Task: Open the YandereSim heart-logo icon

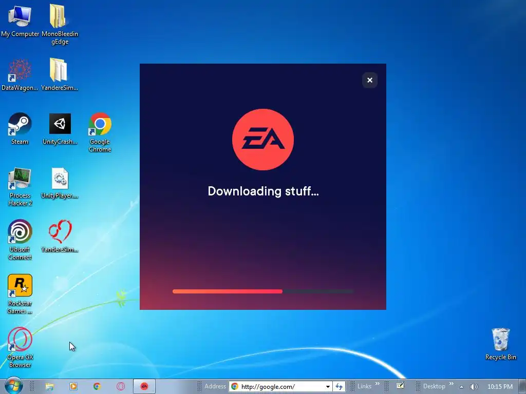Action: click(60, 236)
